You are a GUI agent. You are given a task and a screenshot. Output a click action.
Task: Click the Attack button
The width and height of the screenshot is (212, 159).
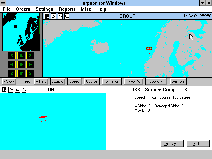click(58, 81)
